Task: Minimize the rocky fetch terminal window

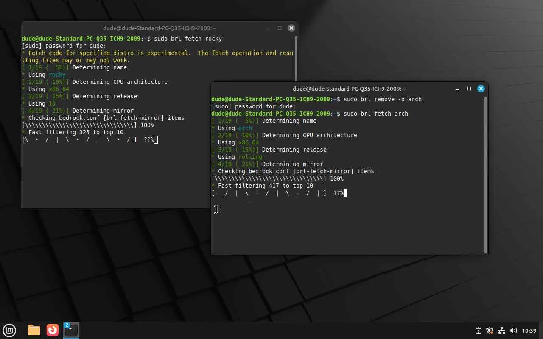Action: click(268, 28)
